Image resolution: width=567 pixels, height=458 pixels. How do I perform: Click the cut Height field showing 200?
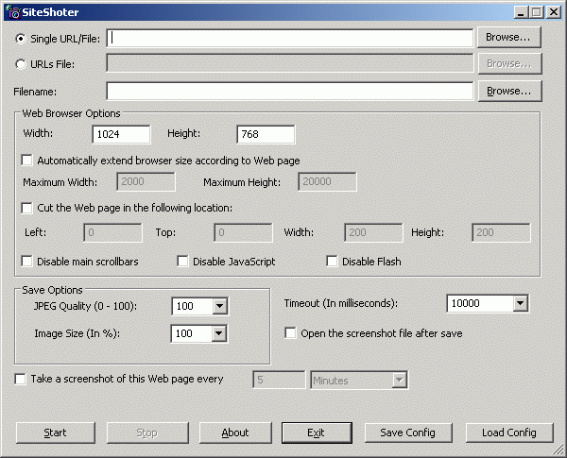(501, 232)
